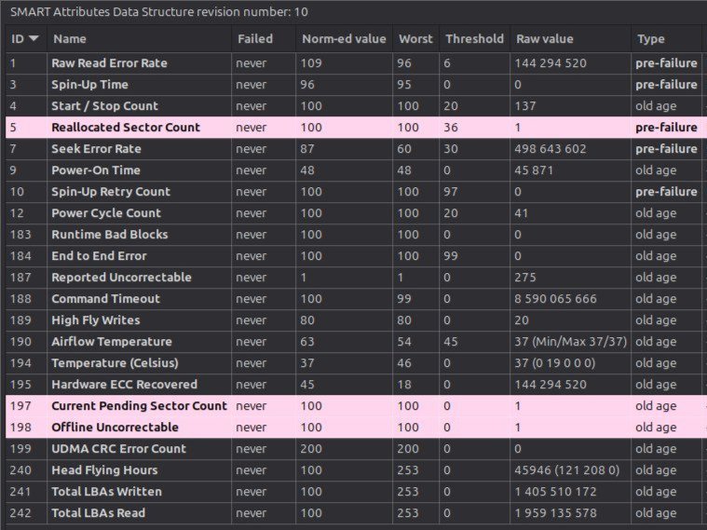Click the Raw Read Error Rate row
Image resolution: width=707 pixels, height=530 pixels.
coord(110,63)
